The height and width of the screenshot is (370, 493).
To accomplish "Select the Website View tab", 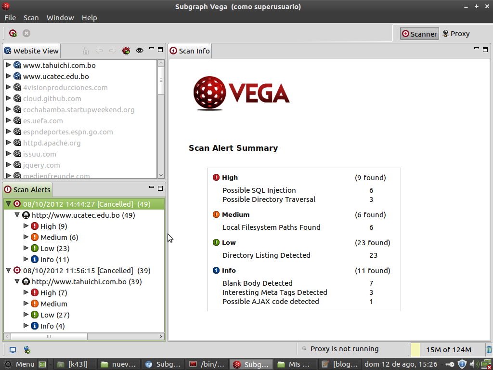I will click(31, 51).
